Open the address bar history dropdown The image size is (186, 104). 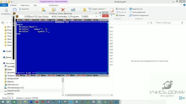coord(148,23)
